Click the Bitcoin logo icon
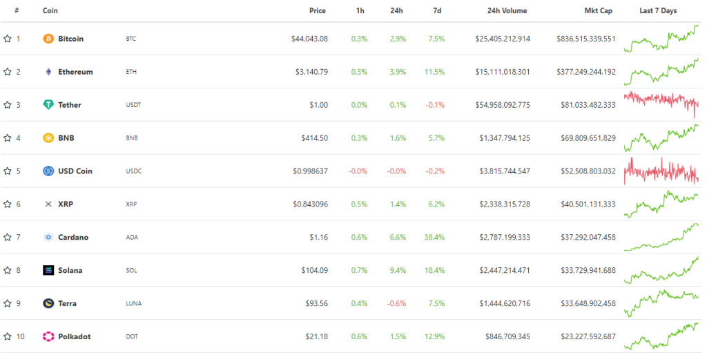 coord(48,39)
